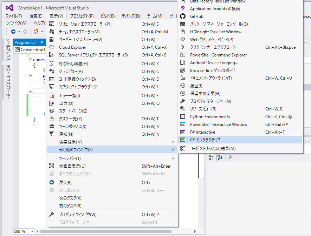Viewport: 311px width, 236px height.
Task: Choose HDInsight Task List Window entry
Action: click(240, 32)
